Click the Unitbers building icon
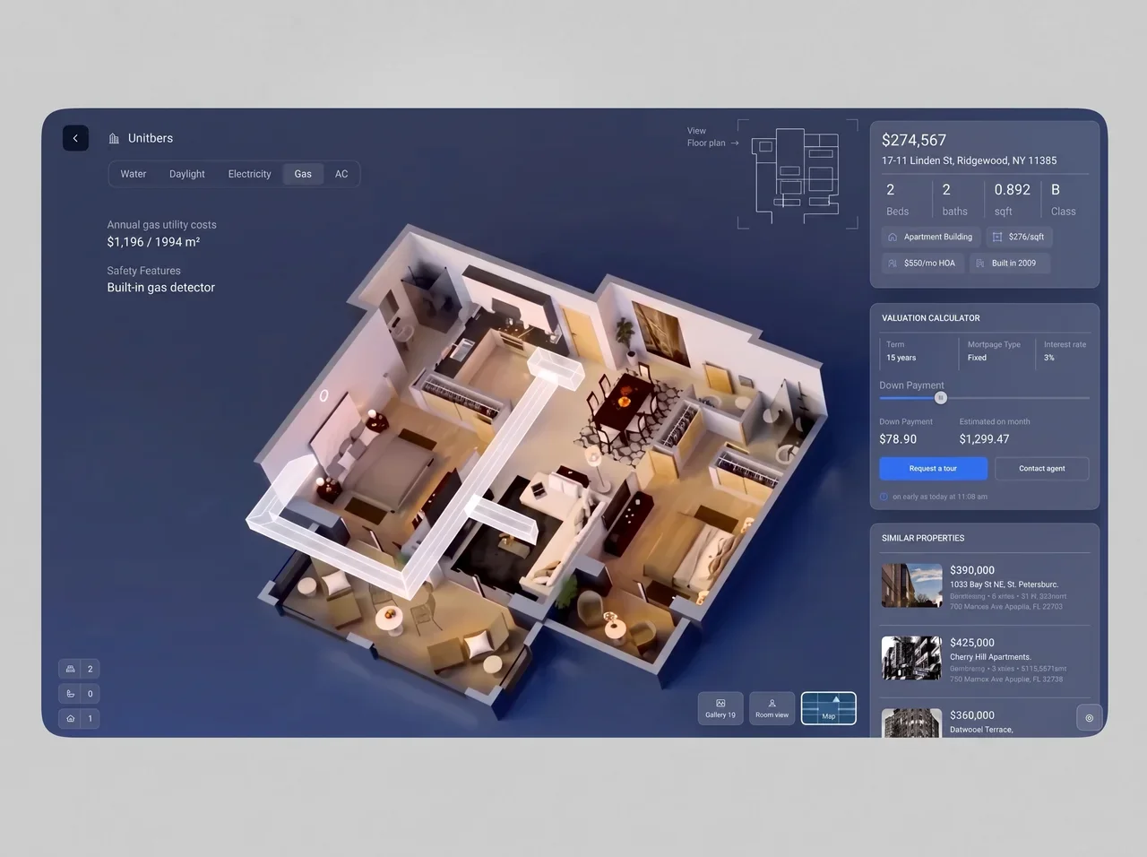1147x857 pixels. pyautogui.click(x=114, y=139)
